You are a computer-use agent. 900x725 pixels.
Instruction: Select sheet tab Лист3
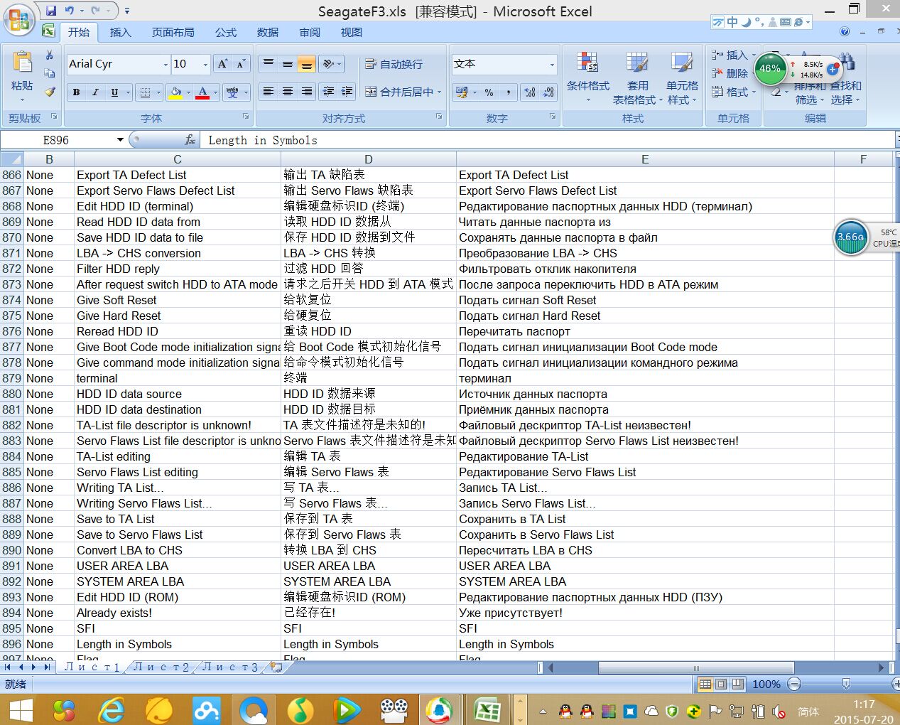[x=230, y=667]
